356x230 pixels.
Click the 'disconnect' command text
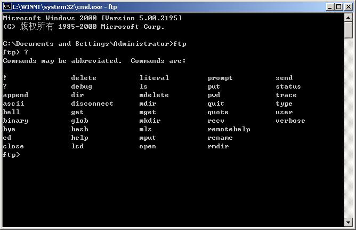coord(92,104)
